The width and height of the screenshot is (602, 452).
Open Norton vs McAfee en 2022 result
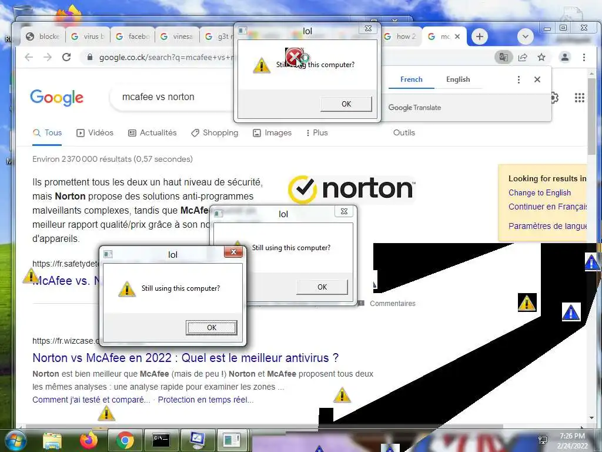pyautogui.click(x=185, y=358)
